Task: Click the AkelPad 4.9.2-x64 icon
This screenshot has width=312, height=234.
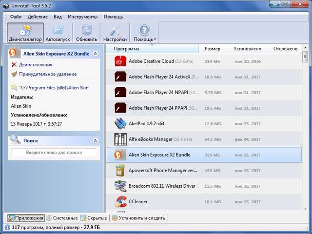Action: (120, 124)
